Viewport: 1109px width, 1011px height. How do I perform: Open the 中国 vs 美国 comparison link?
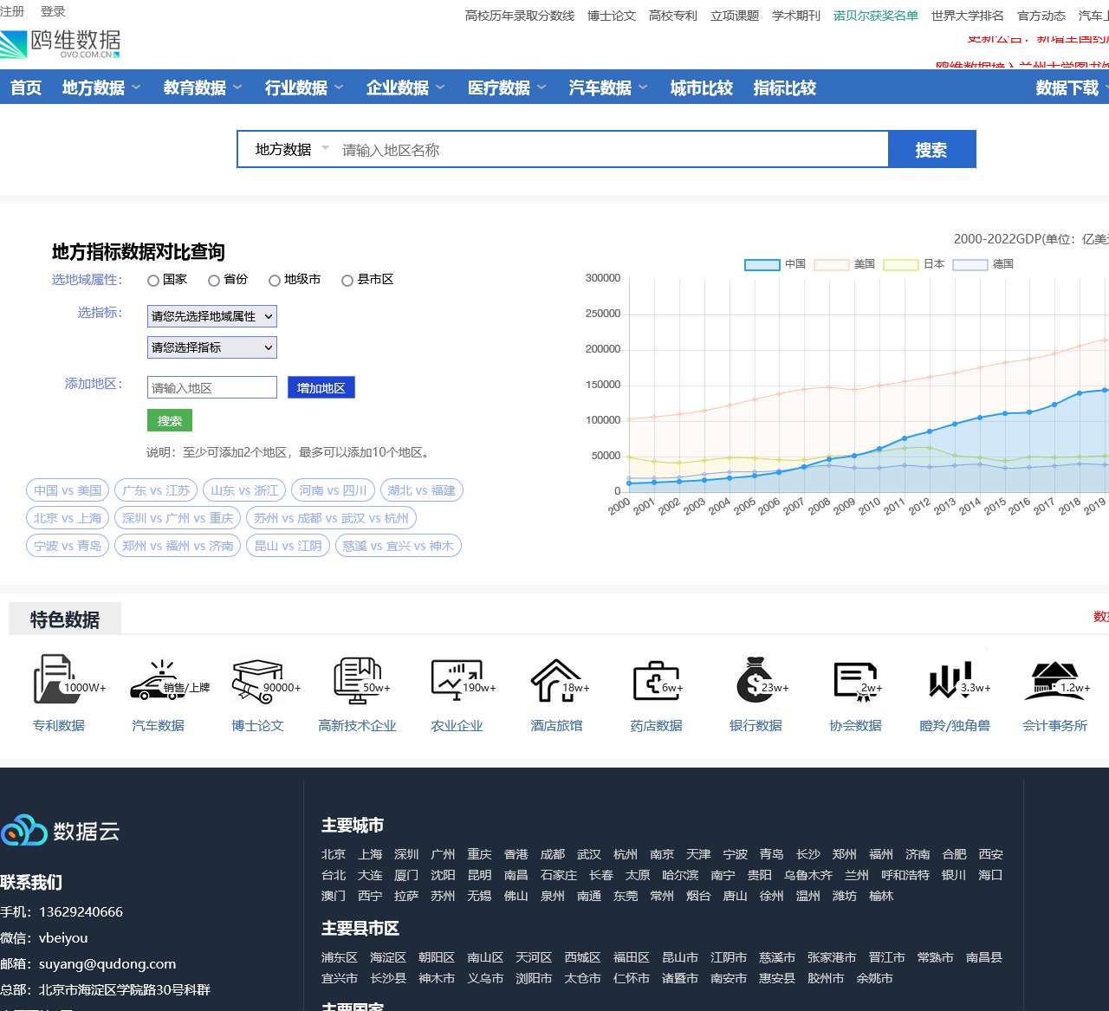point(67,489)
